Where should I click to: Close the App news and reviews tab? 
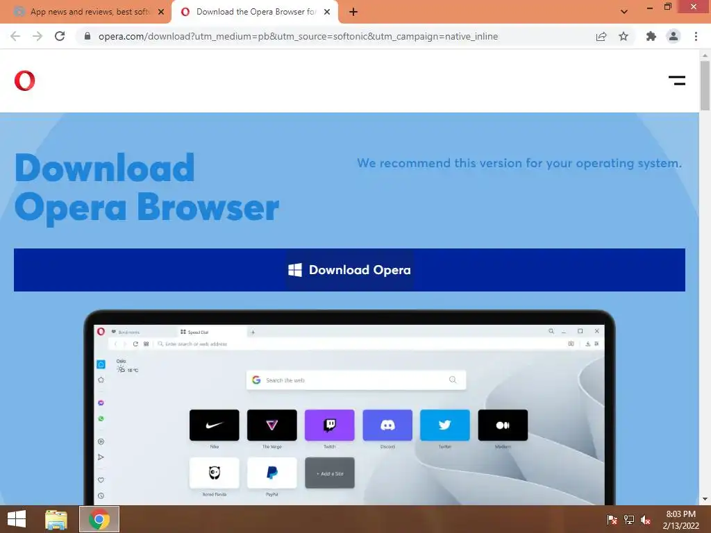coord(161,12)
